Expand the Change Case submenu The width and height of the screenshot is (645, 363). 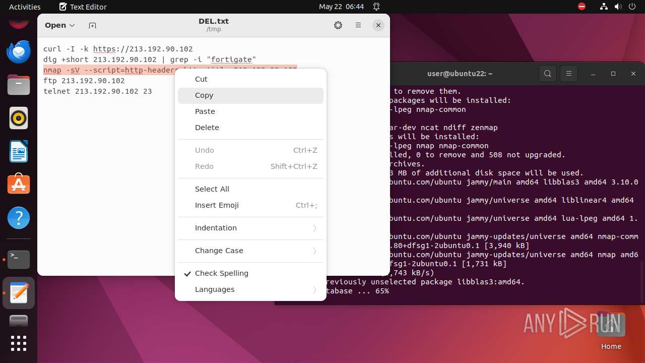coord(250,251)
